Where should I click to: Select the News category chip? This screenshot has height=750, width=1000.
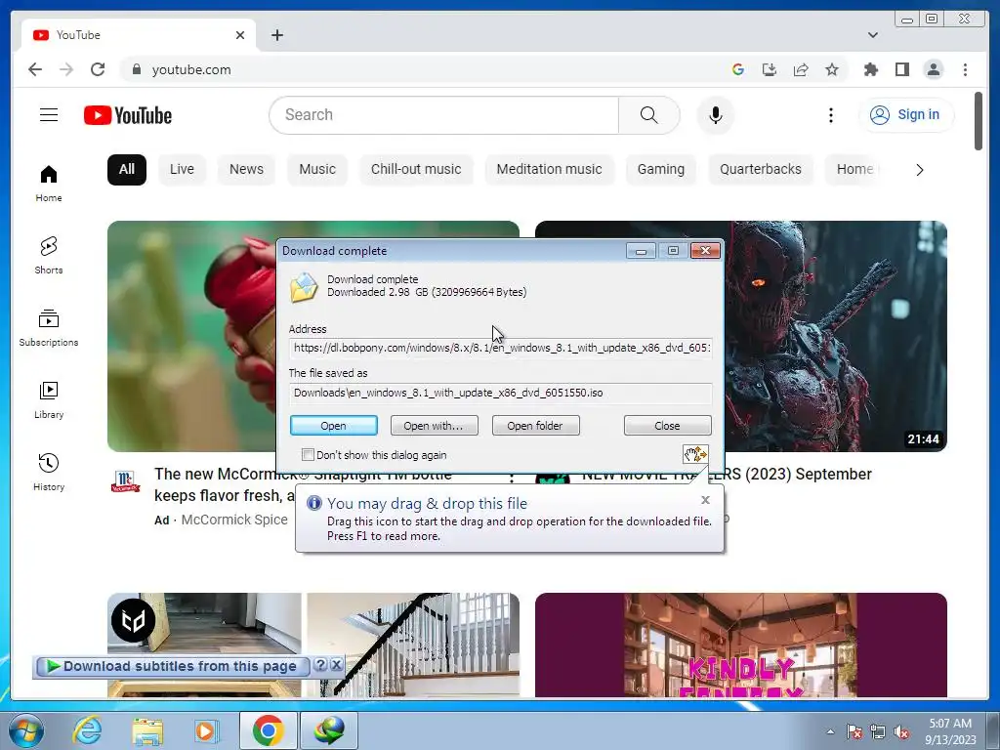(246, 170)
